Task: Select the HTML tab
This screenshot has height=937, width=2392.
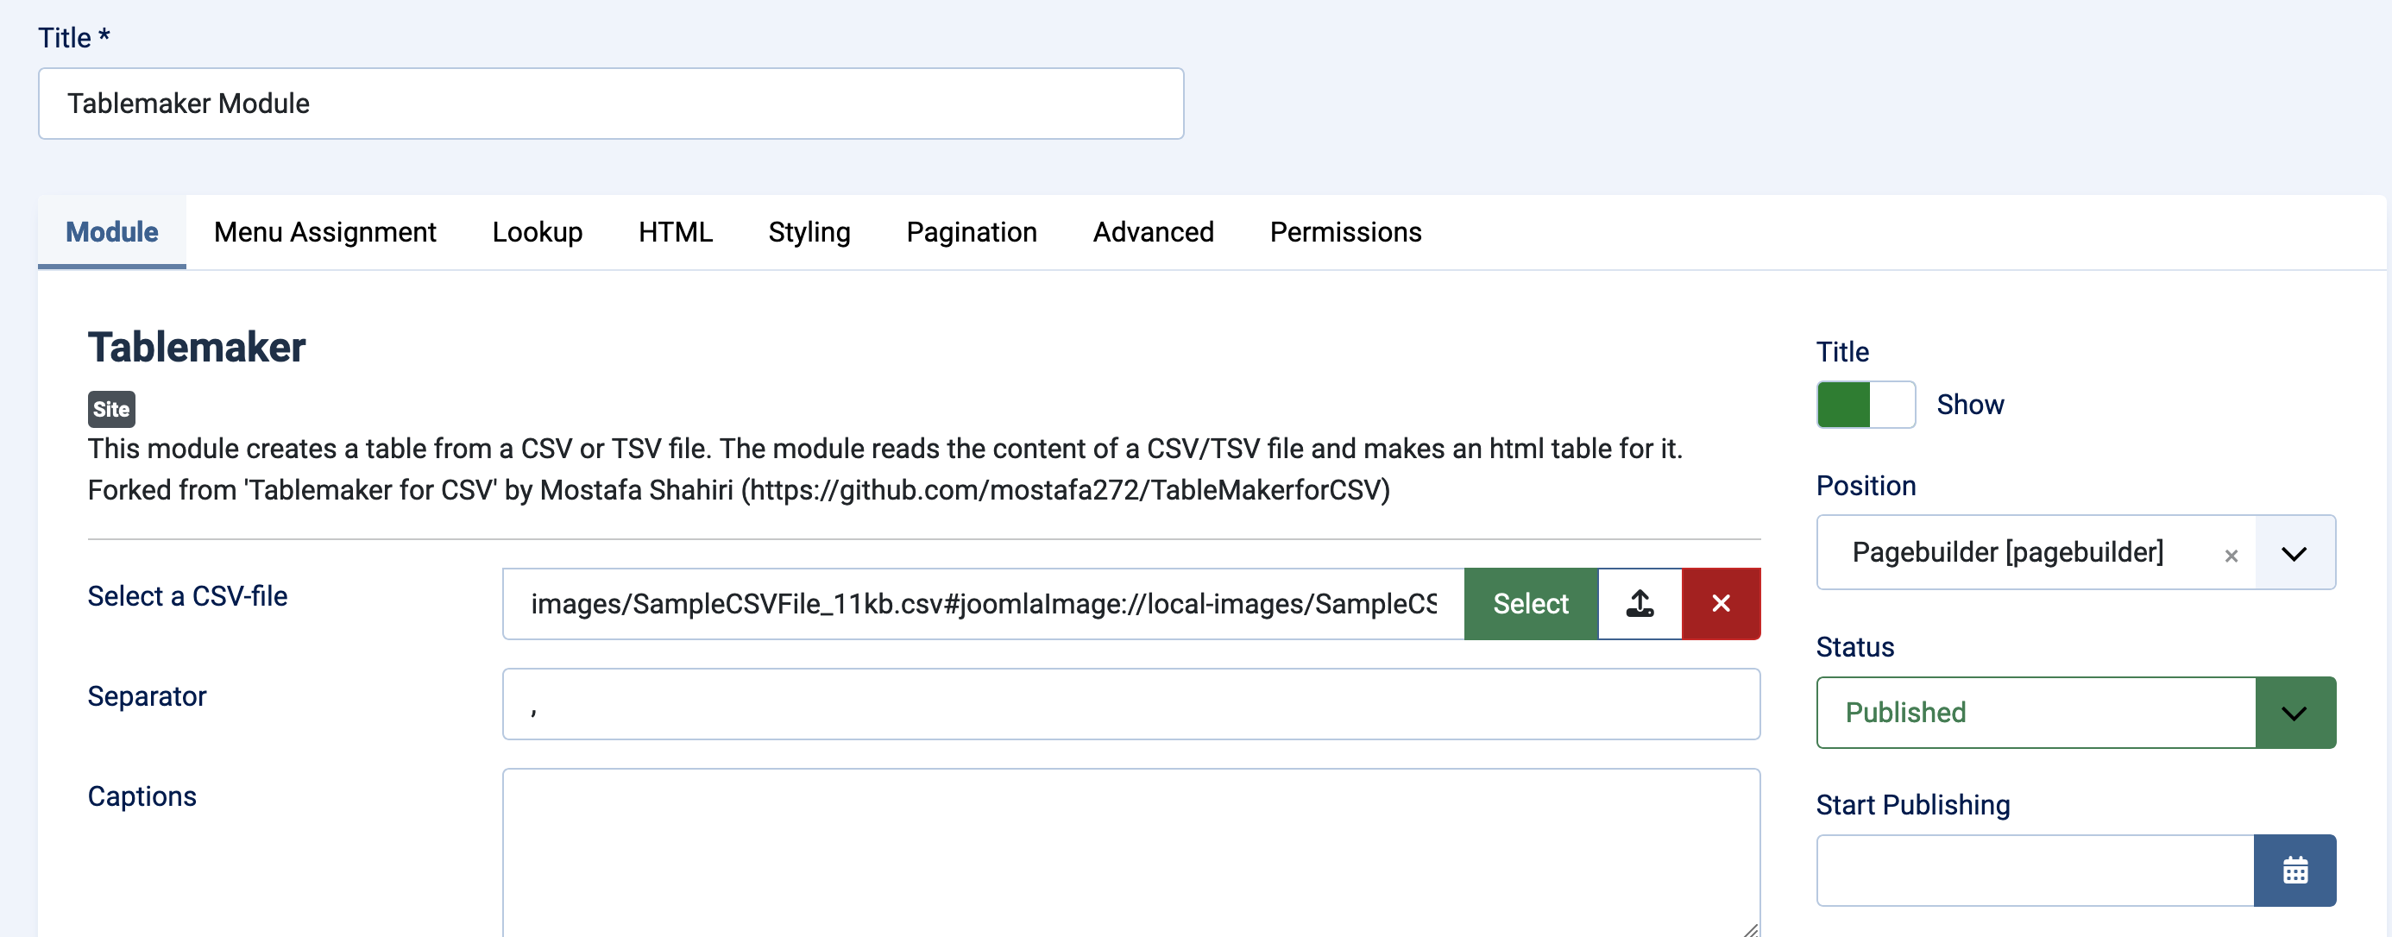Action: (x=675, y=232)
